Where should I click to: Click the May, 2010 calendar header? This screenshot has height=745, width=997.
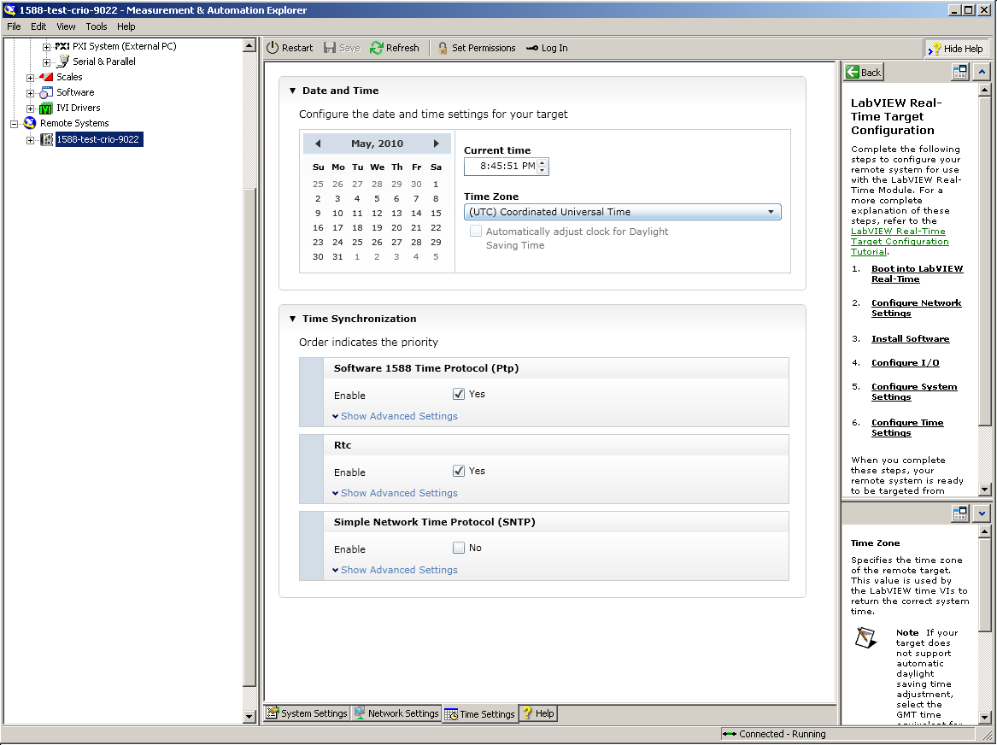coord(377,144)
